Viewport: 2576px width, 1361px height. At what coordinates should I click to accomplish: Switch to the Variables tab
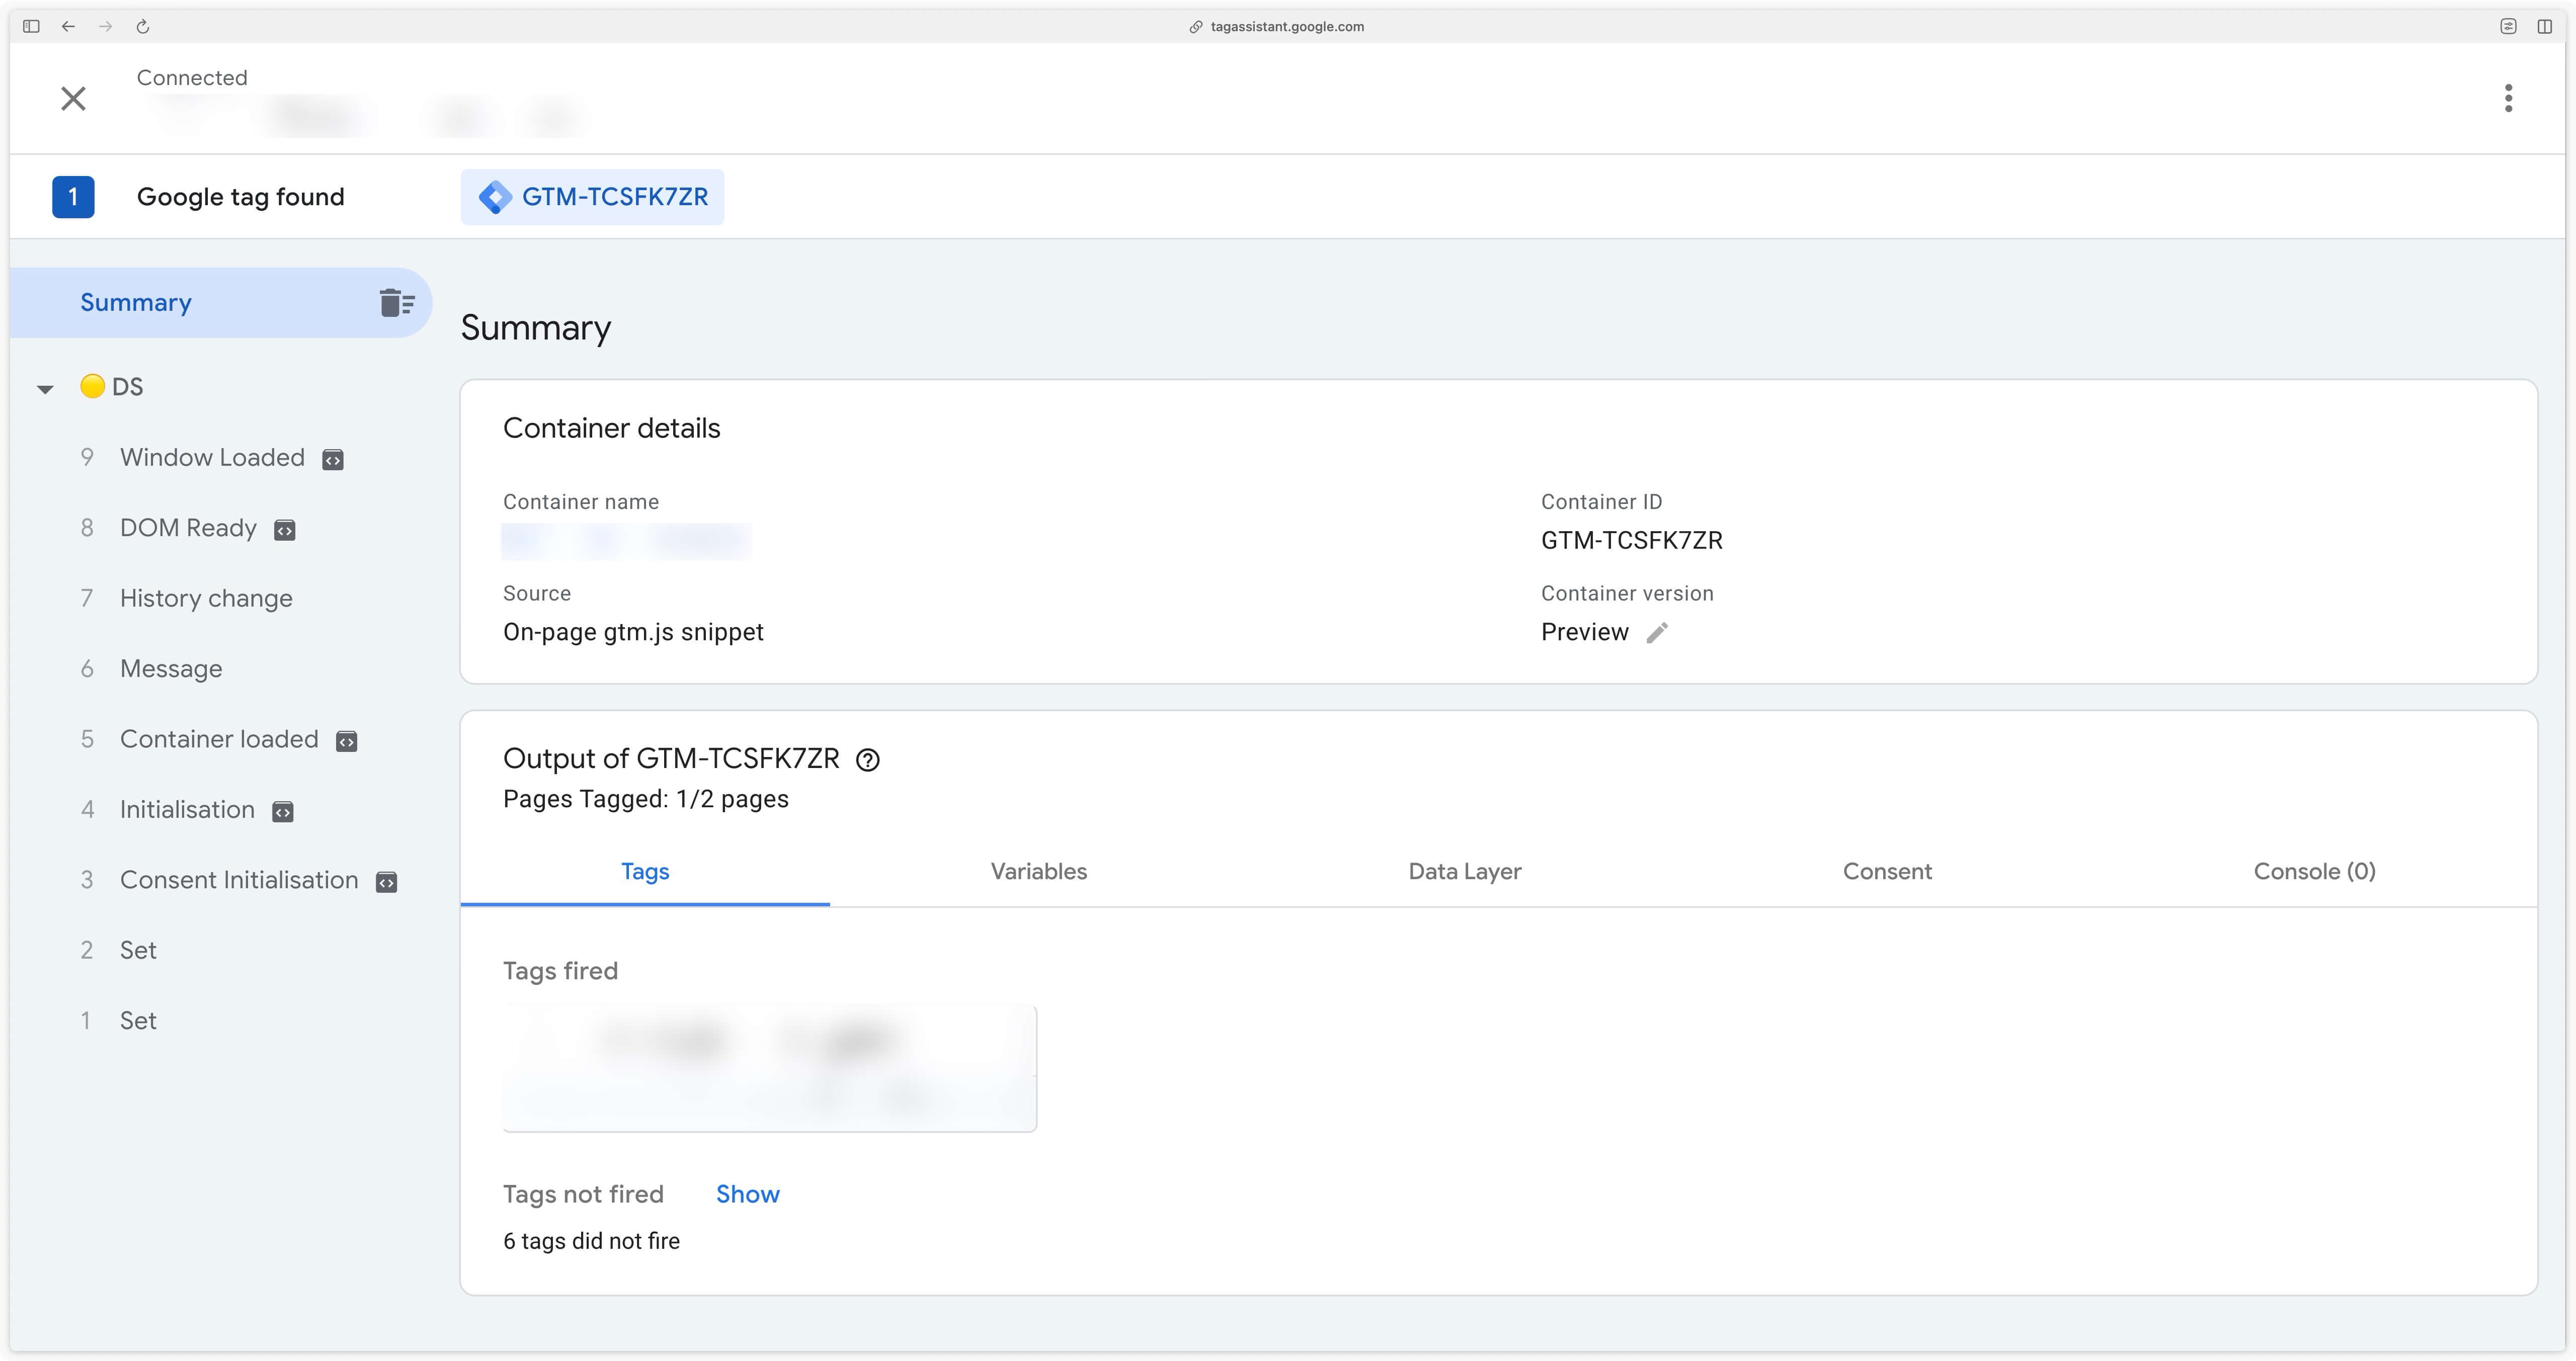pyautogui.click(x=1039, y=872)
